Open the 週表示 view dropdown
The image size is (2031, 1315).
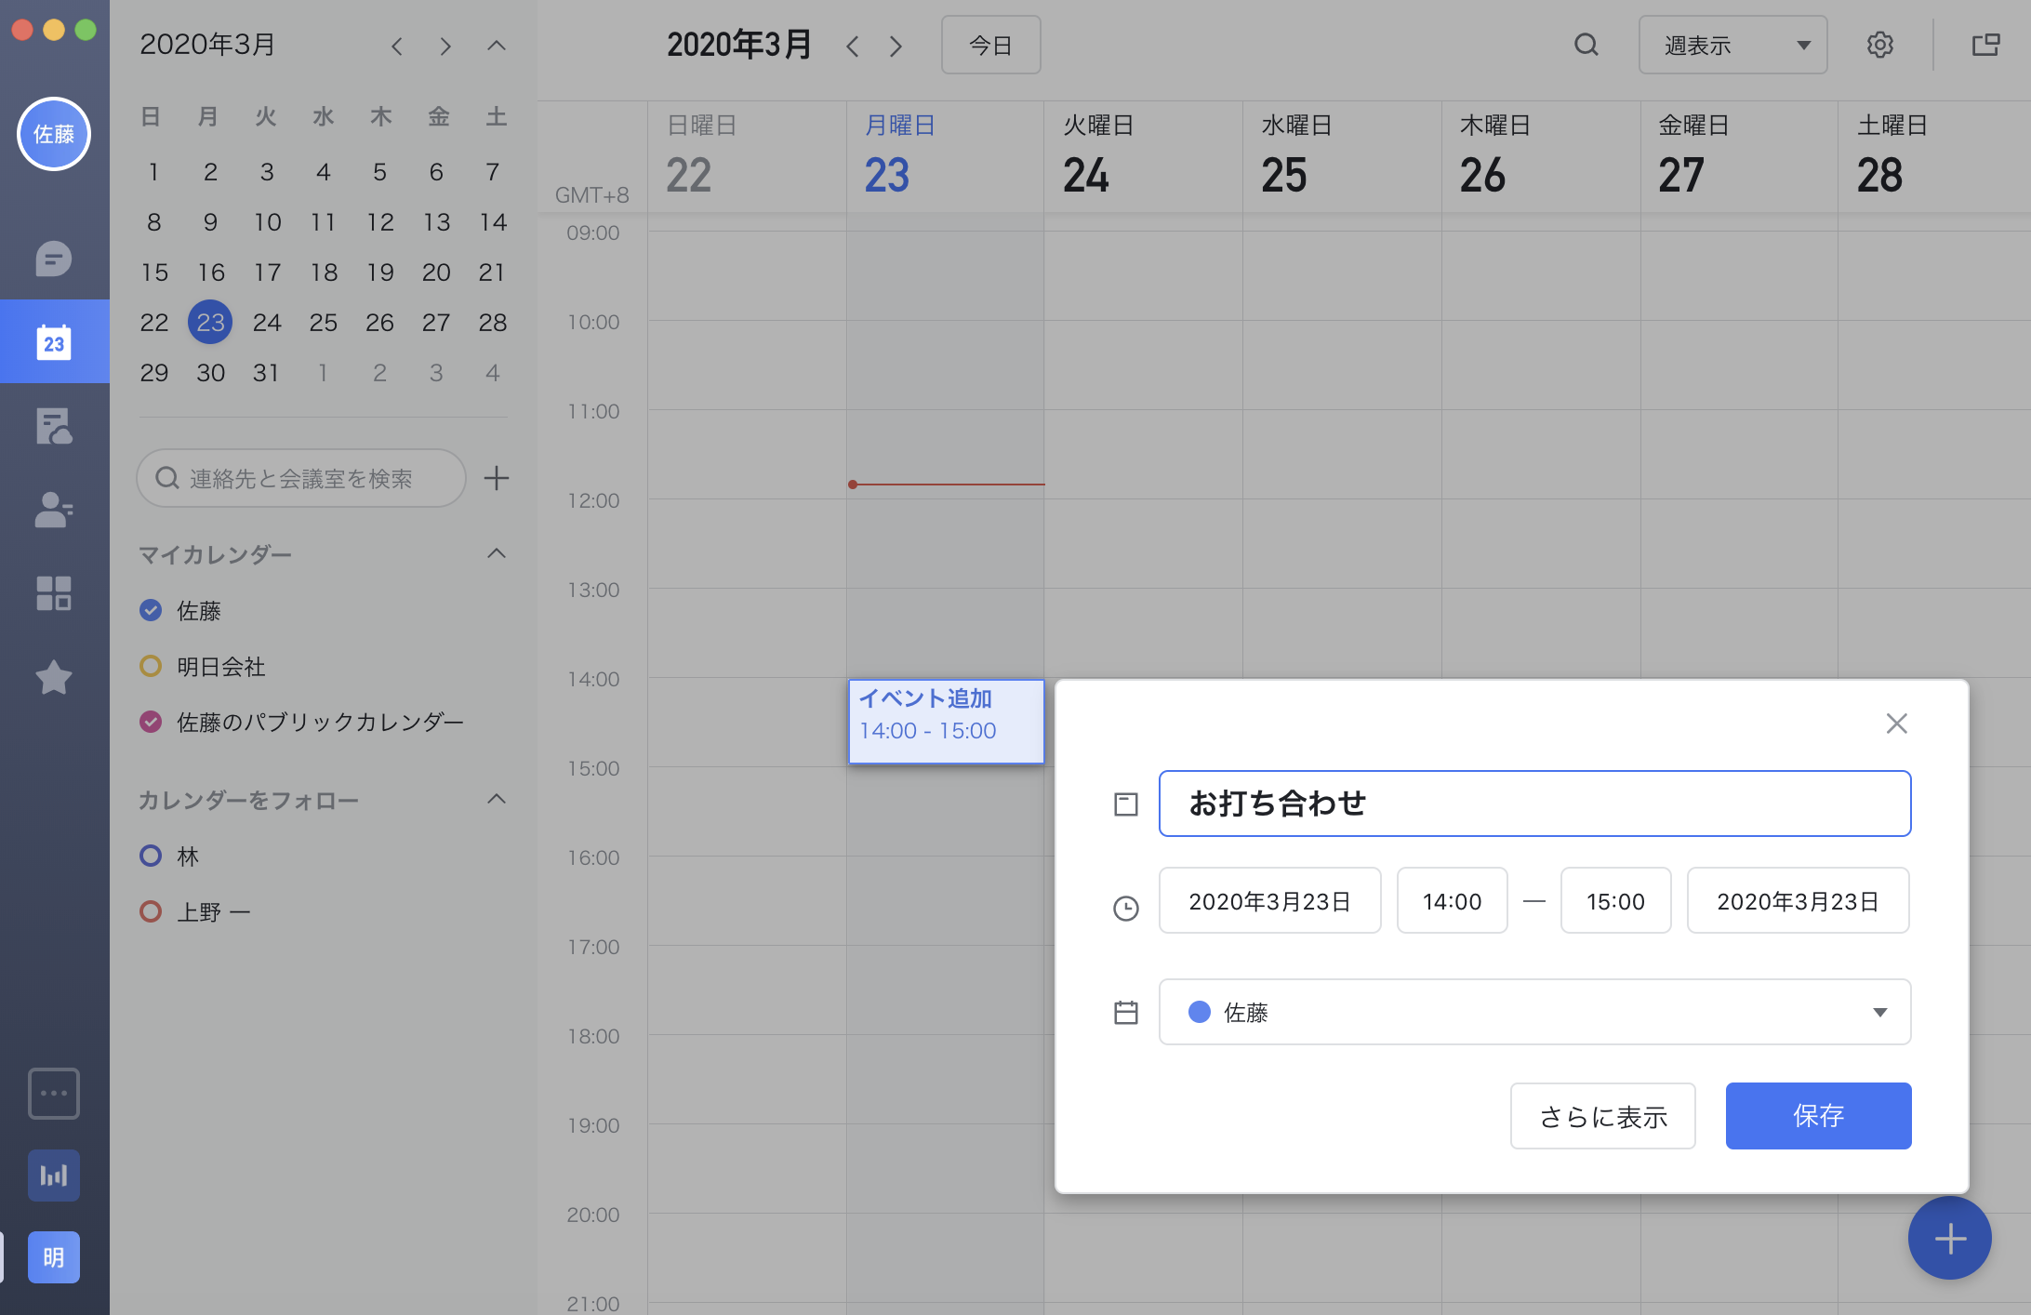pyautogui.click(x=1732, y=45)
